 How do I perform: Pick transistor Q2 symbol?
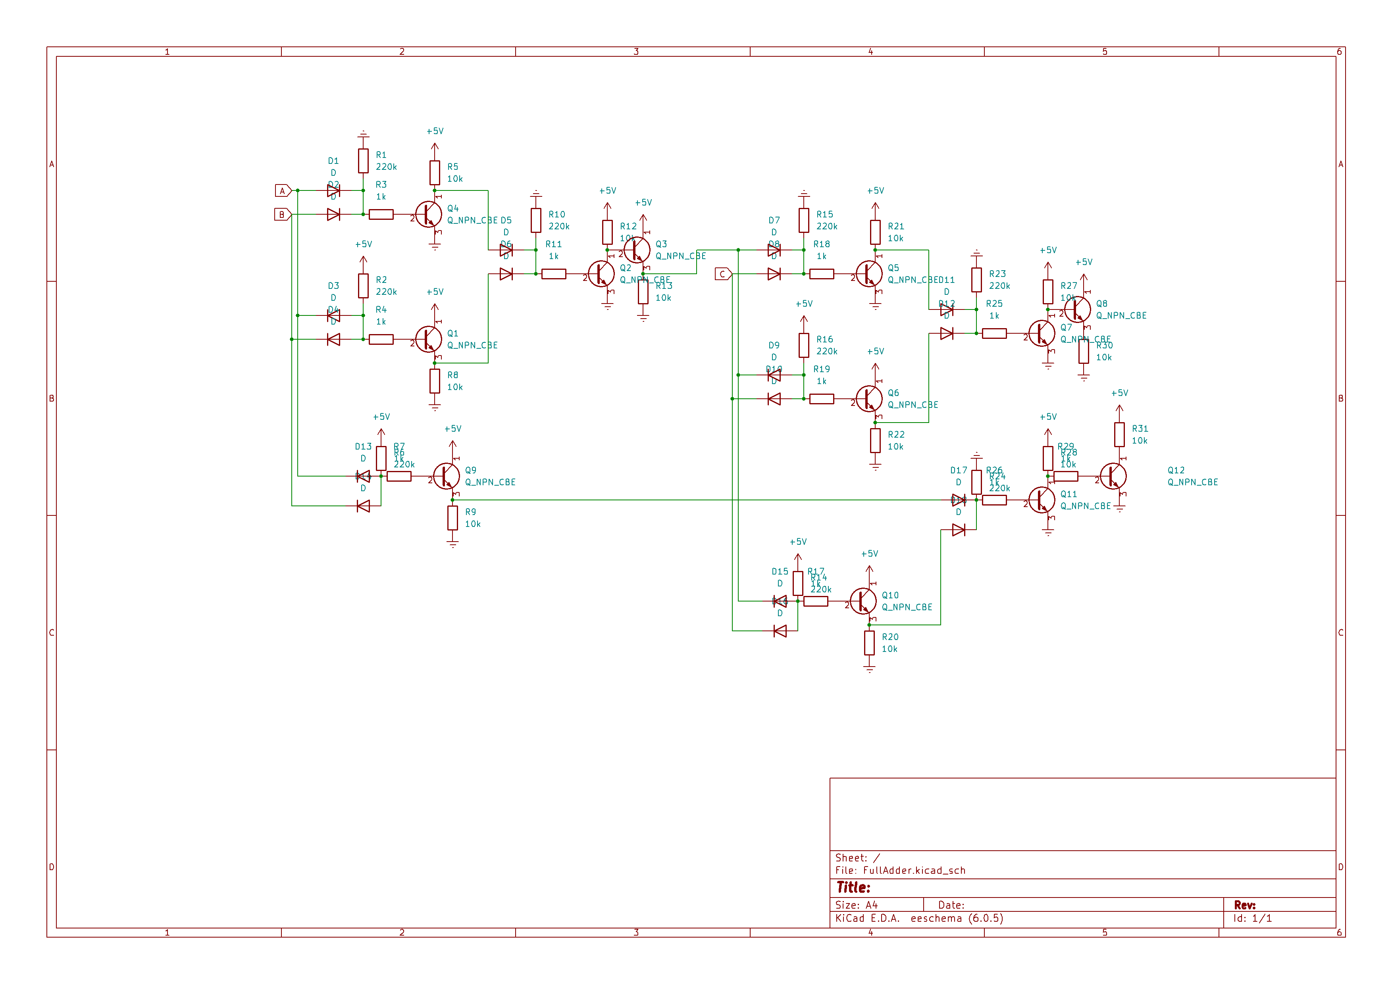601,274
